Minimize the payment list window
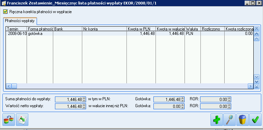 (x=247, y=3)
